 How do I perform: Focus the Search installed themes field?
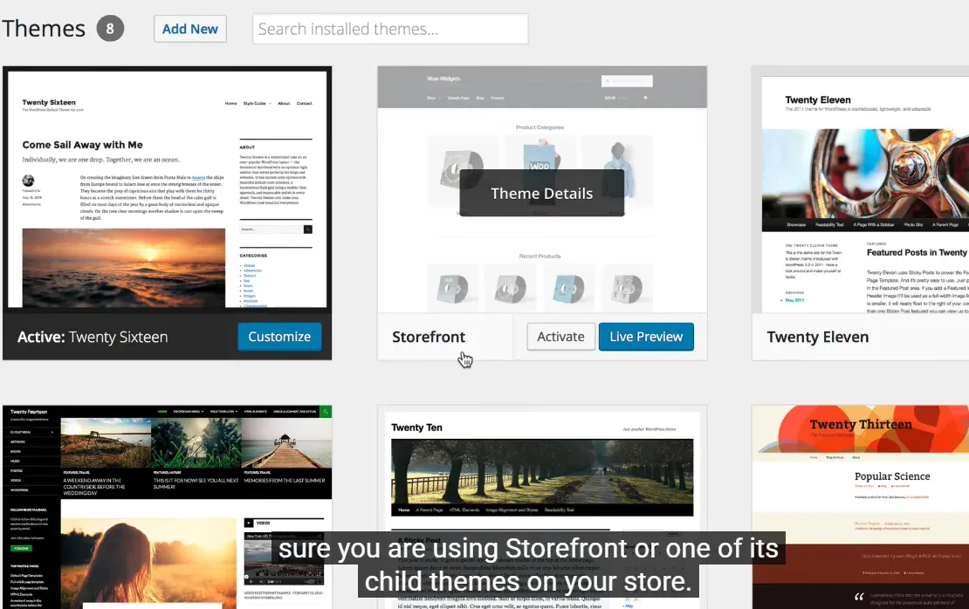[x=390, y=29]
